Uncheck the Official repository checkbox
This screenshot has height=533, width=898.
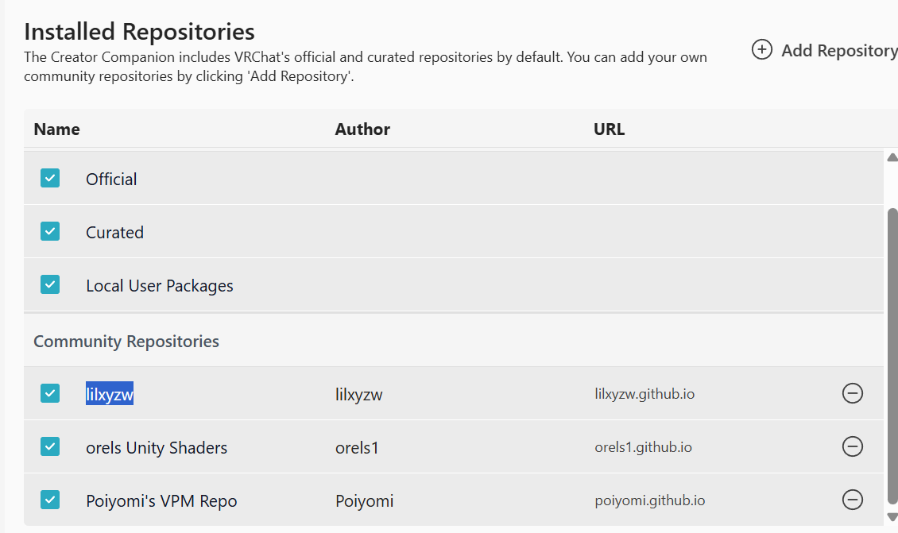pos(50,178)
